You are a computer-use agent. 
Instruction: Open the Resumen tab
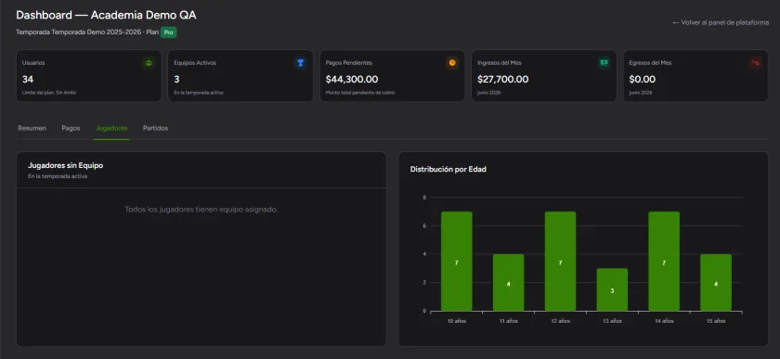click(32, 128)
